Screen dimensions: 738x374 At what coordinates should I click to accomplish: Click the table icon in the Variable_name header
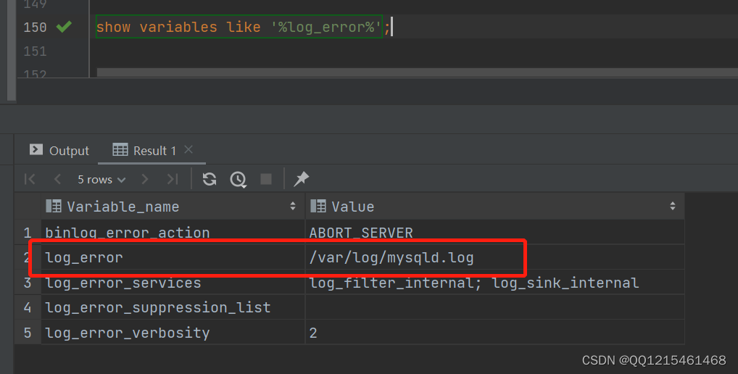53,206
